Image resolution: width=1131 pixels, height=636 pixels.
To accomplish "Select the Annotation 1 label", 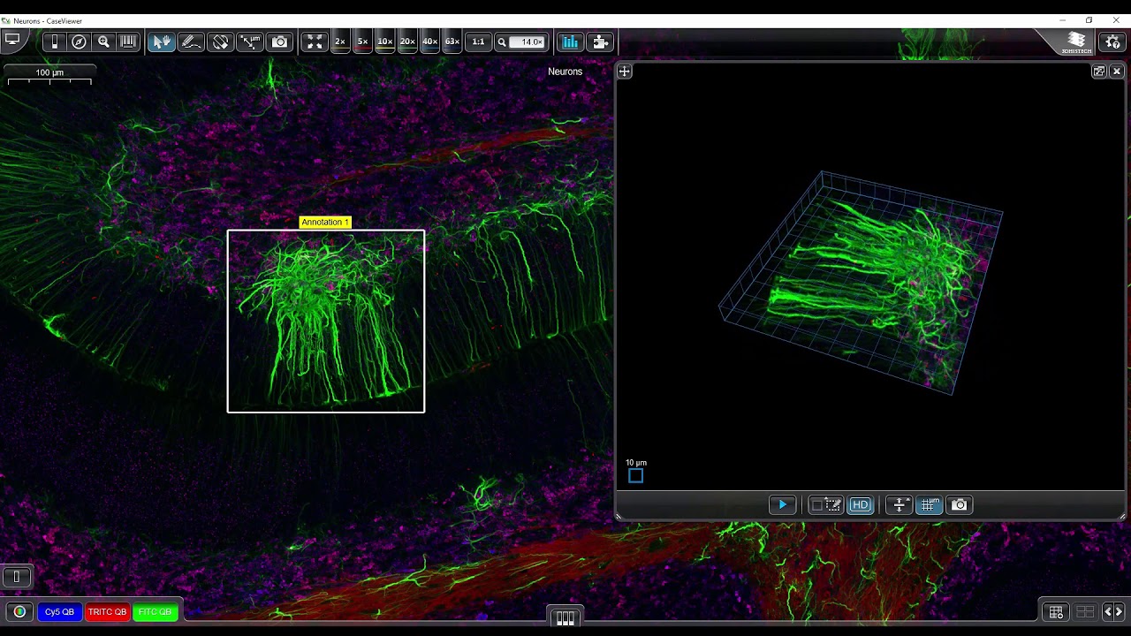I will coord(325,222).
